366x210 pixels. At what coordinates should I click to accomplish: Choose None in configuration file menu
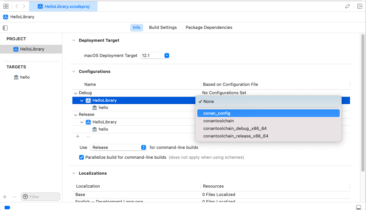(269, 101)
